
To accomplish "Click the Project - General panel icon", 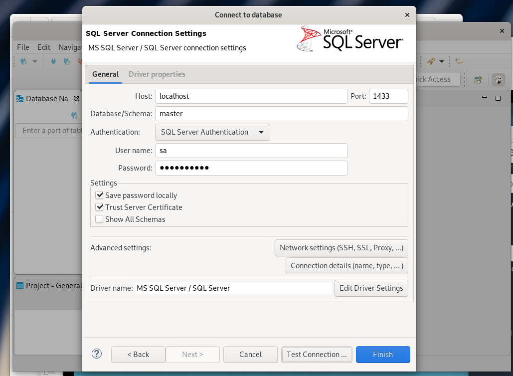I will 20,285.
